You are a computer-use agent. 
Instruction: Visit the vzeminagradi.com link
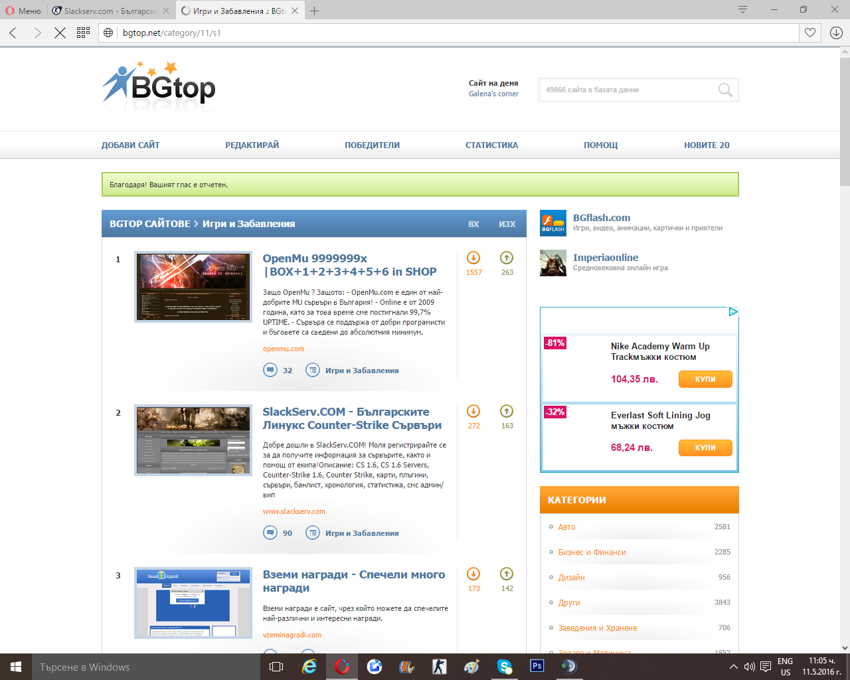tap(292, 636)
